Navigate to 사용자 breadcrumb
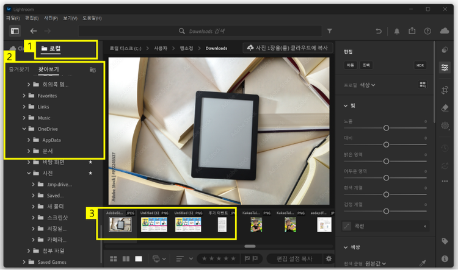Viewport: 458px width, 270px height. click(161, 48)
